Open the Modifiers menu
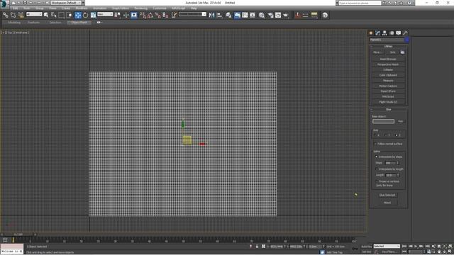The height and width of the screenshot is (255, 454). tap(82, 8)
